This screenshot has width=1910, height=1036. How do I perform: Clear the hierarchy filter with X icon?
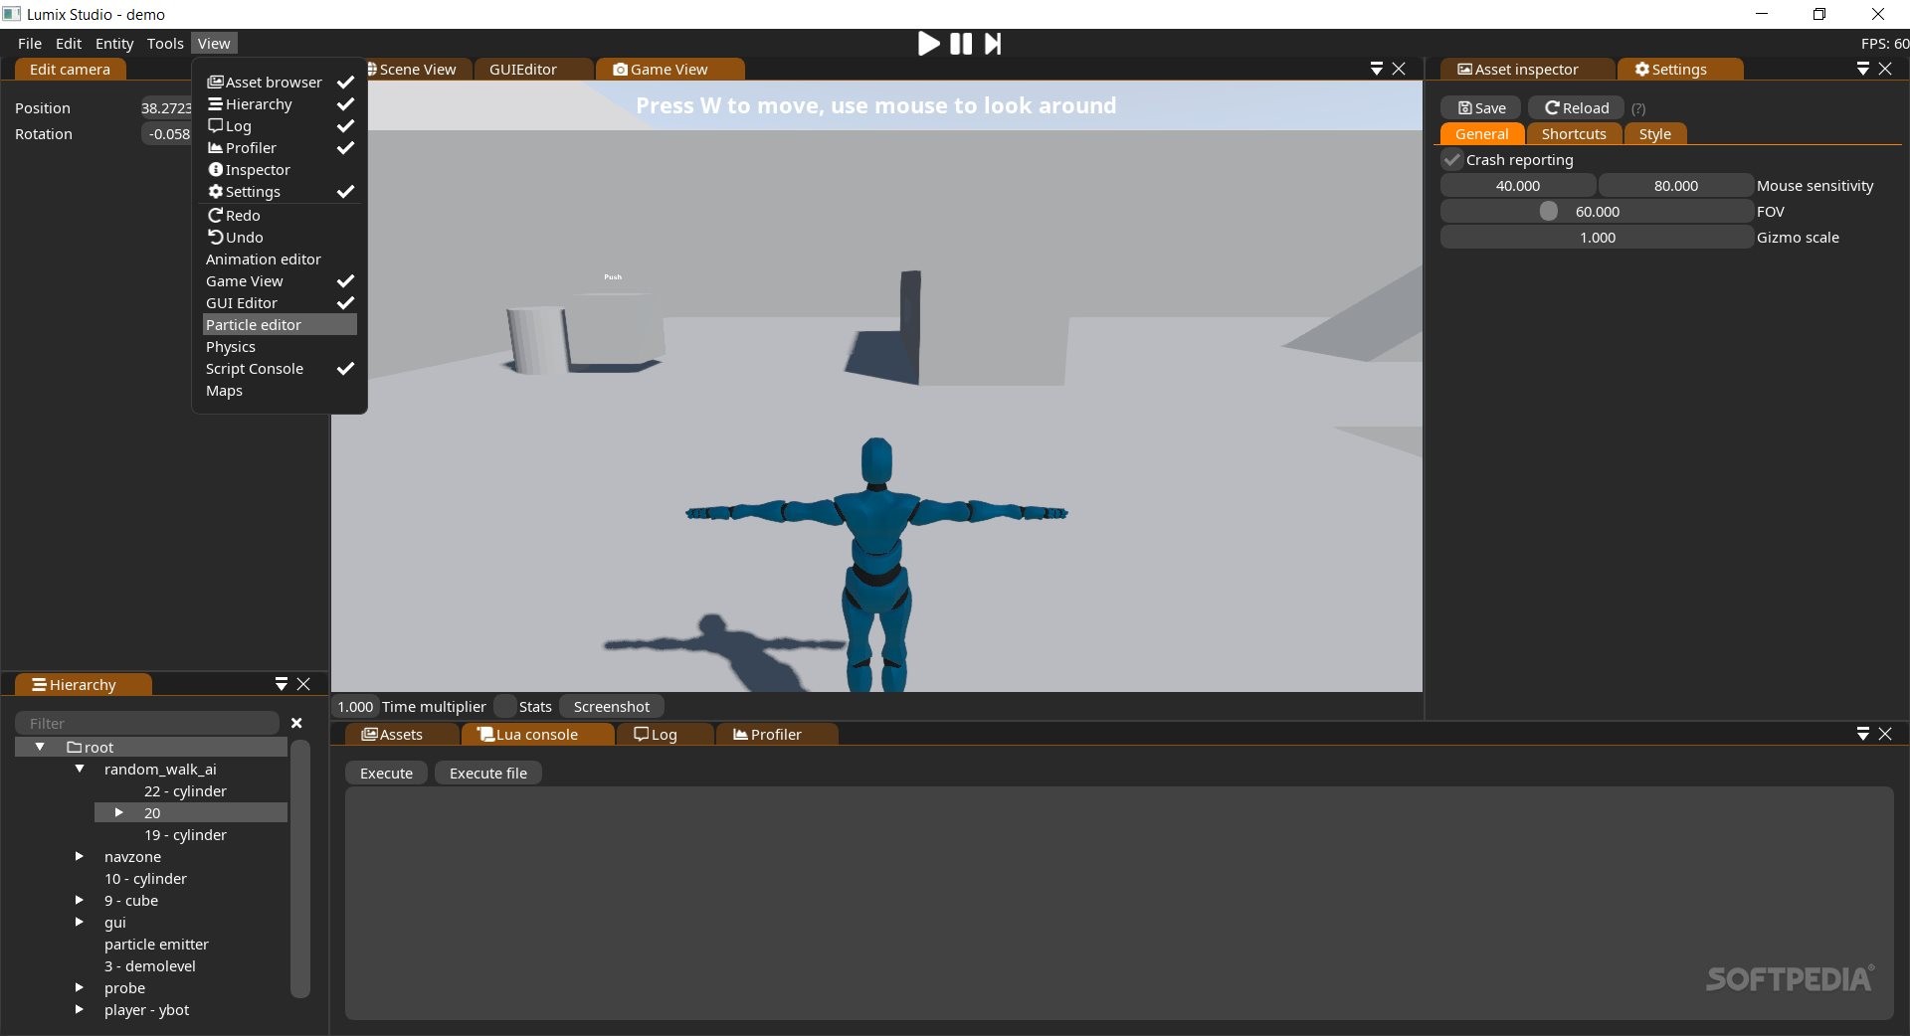coord(296,723)
